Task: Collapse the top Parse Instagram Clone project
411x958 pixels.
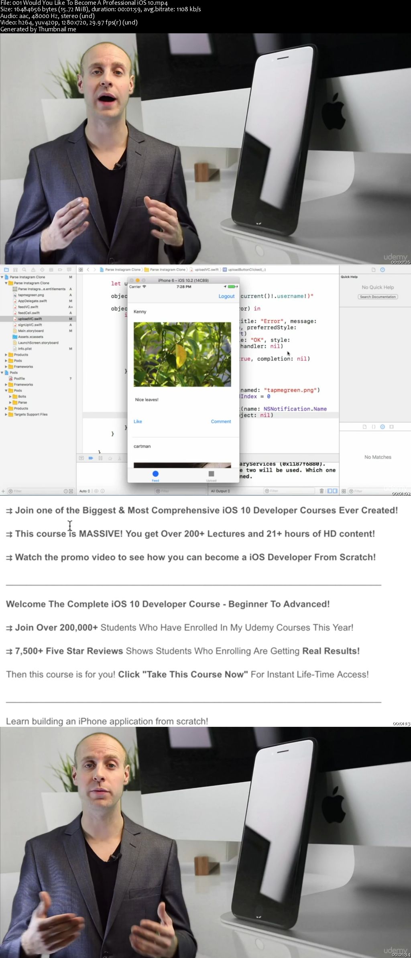Action: [2, 277]
